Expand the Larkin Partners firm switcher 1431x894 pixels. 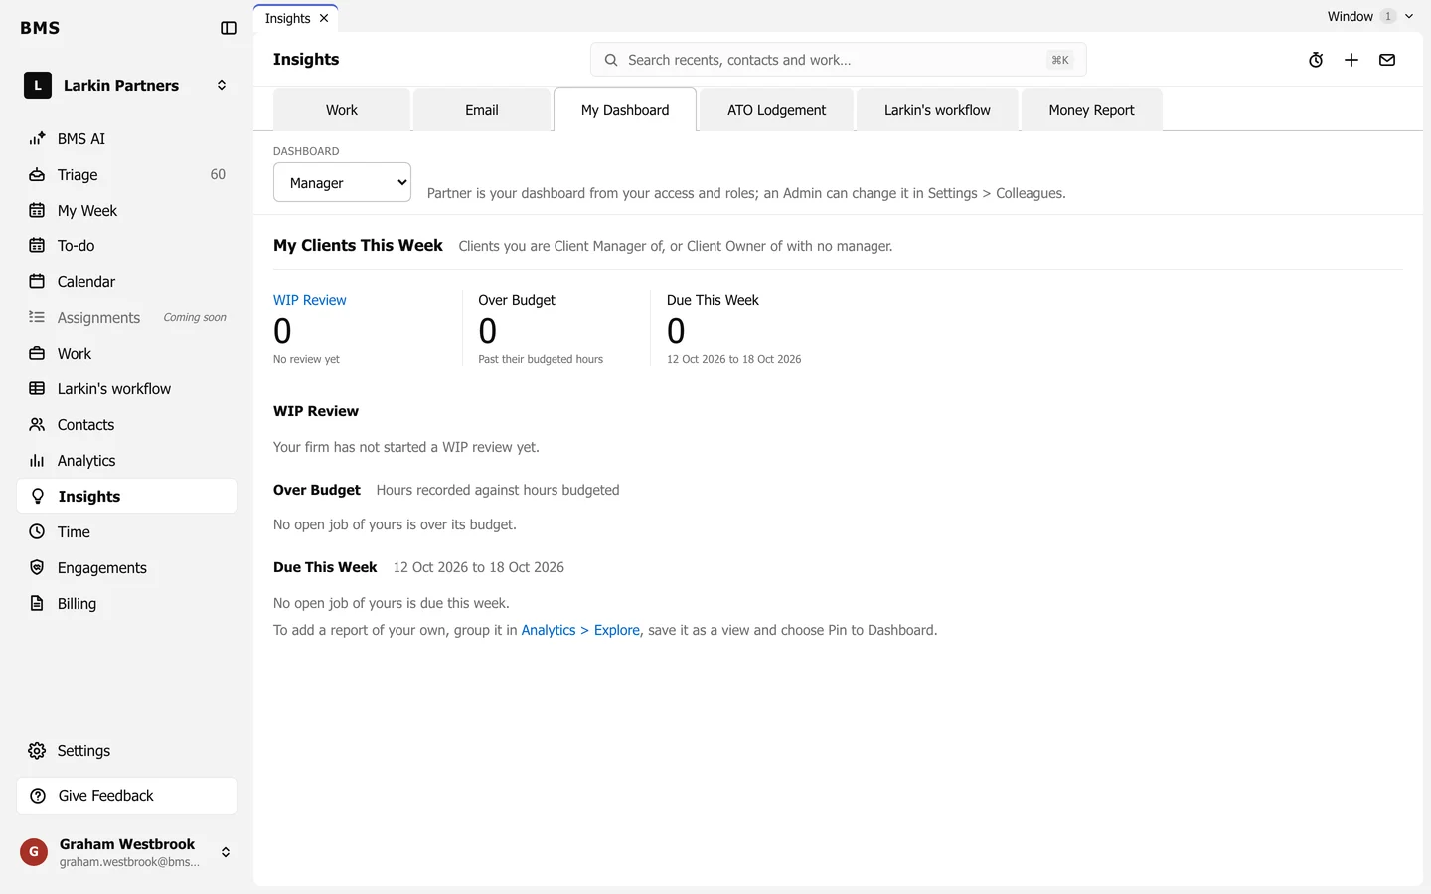[126, 86]
